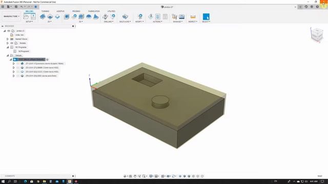Expand the DDD toolpath operation

(14, 76)
